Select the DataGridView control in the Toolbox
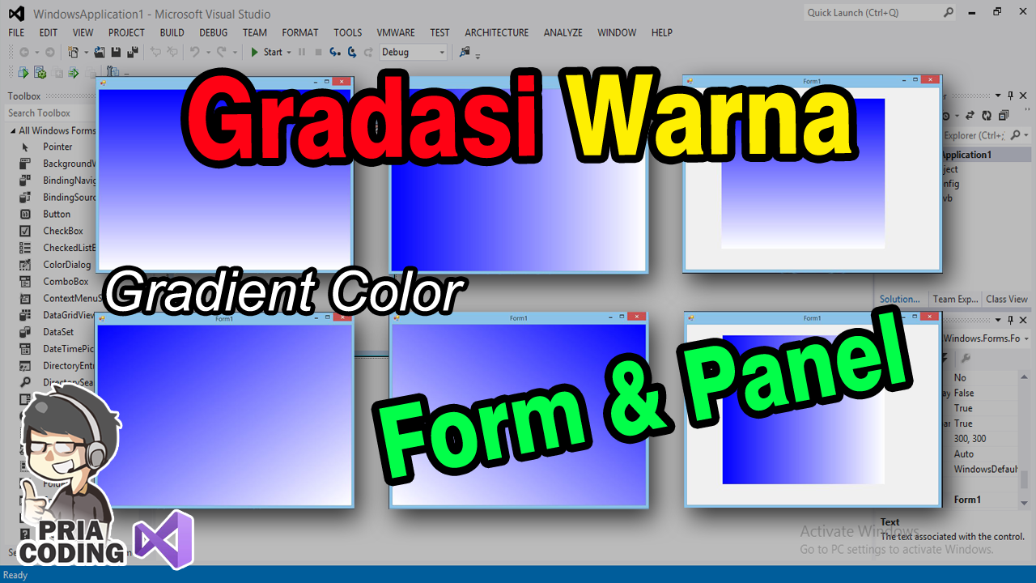The image size is (1036, 583). coord(61,315)
